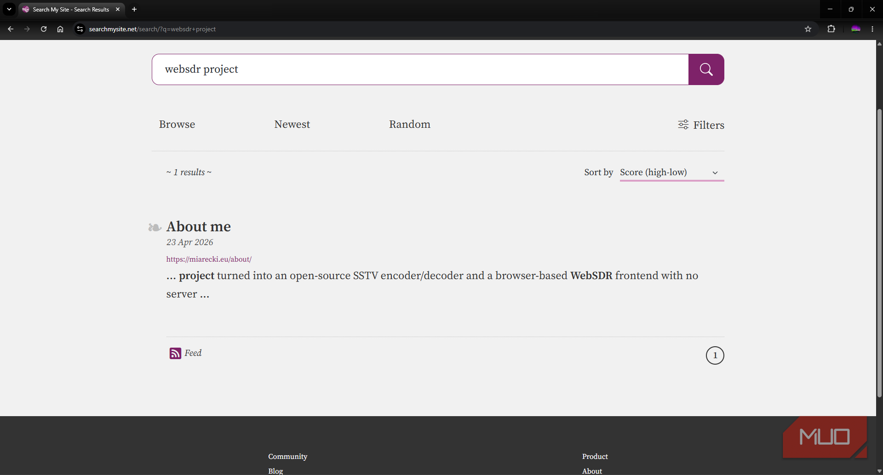The width and height of the screenshot is (883, 475).
Task: Click the page vertical scrollbar thumb
Action: (x=879, y=253)
